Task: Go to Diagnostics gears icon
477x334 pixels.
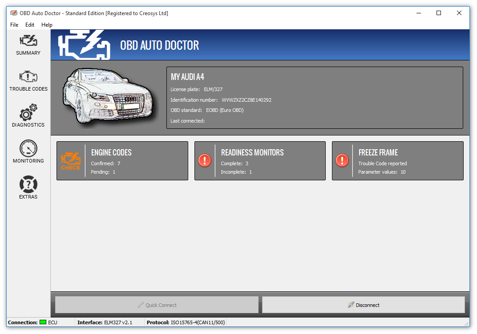Action: coord(28,112)
